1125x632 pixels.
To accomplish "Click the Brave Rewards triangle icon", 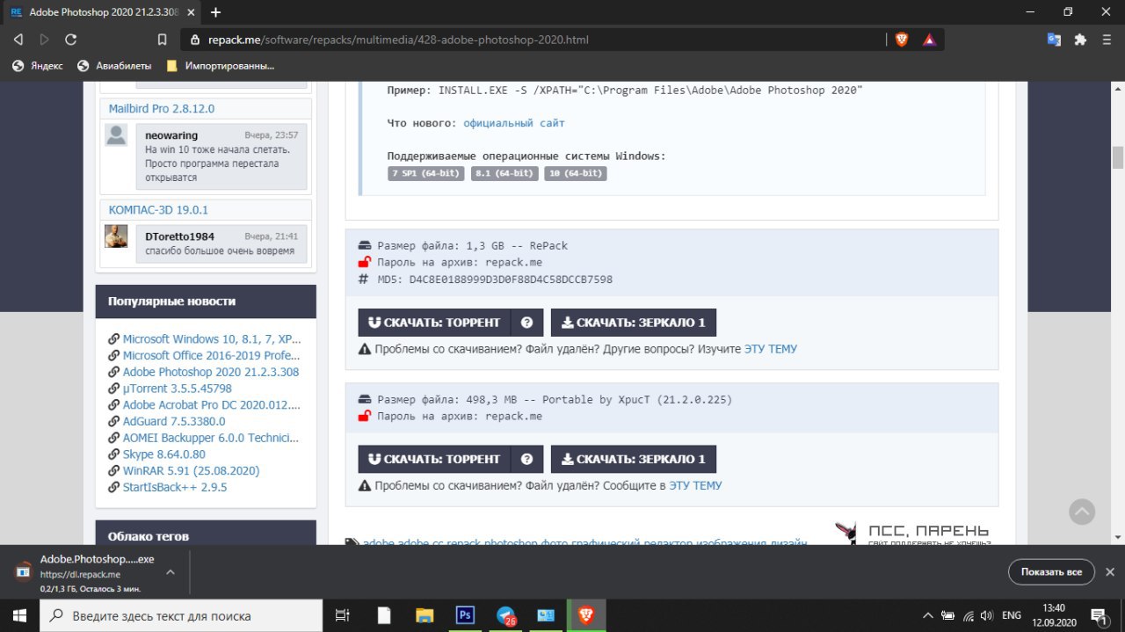I will click(929, 40).
